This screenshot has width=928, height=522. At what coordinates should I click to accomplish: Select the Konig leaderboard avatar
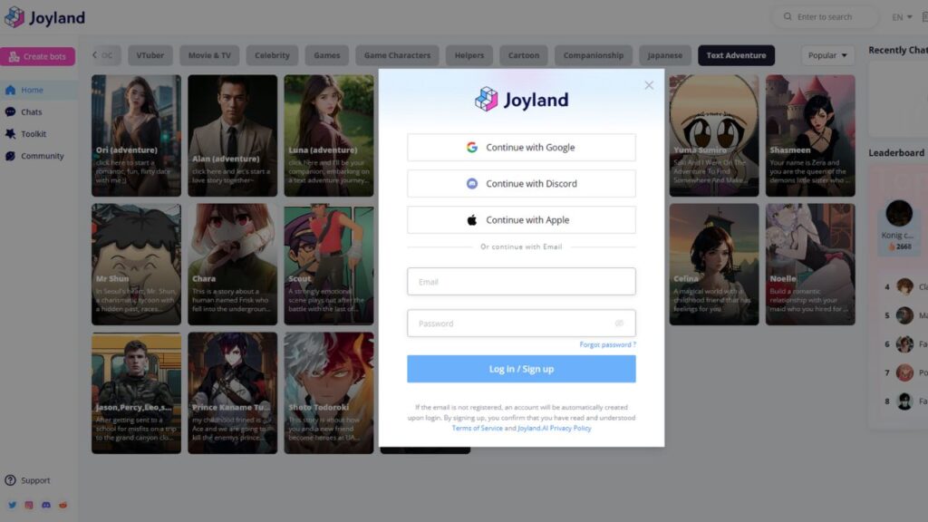pos(899,213)
